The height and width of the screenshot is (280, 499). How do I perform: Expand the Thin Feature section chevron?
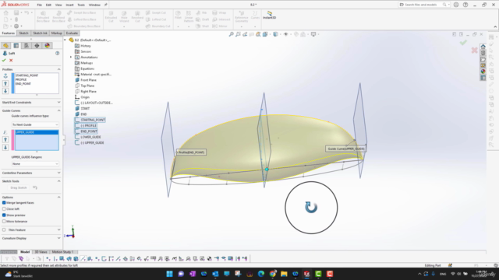[59, 229]
